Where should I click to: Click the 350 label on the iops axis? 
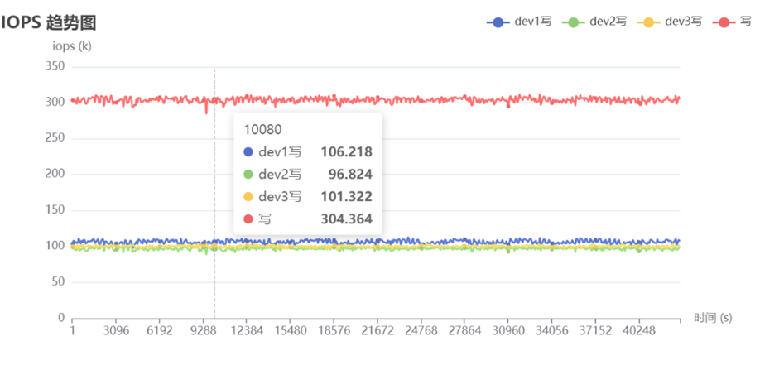click(55, 67)
